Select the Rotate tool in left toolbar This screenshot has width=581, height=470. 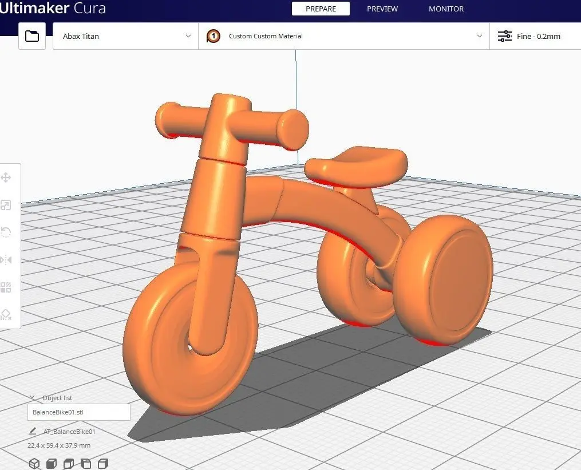[x=6, y=232]
